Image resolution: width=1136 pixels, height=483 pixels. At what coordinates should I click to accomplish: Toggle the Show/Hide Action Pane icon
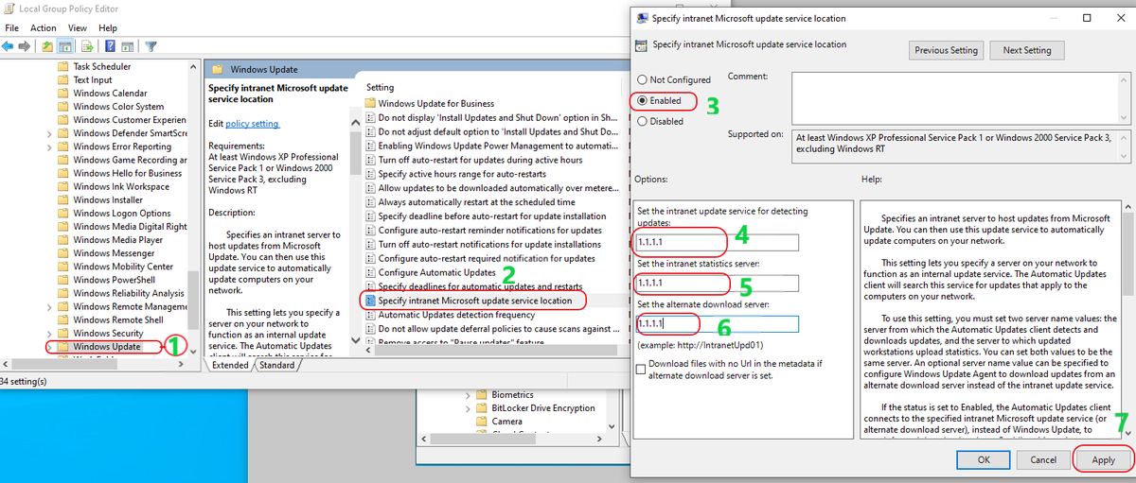[x=127, y=45]
